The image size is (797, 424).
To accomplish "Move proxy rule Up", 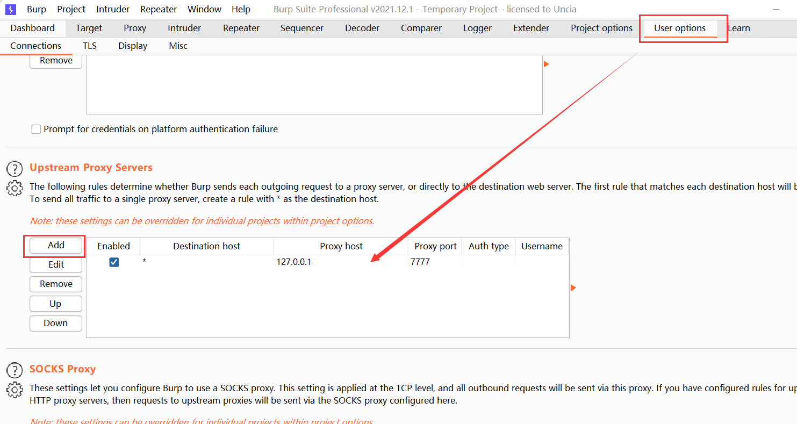I will [56, 304].
